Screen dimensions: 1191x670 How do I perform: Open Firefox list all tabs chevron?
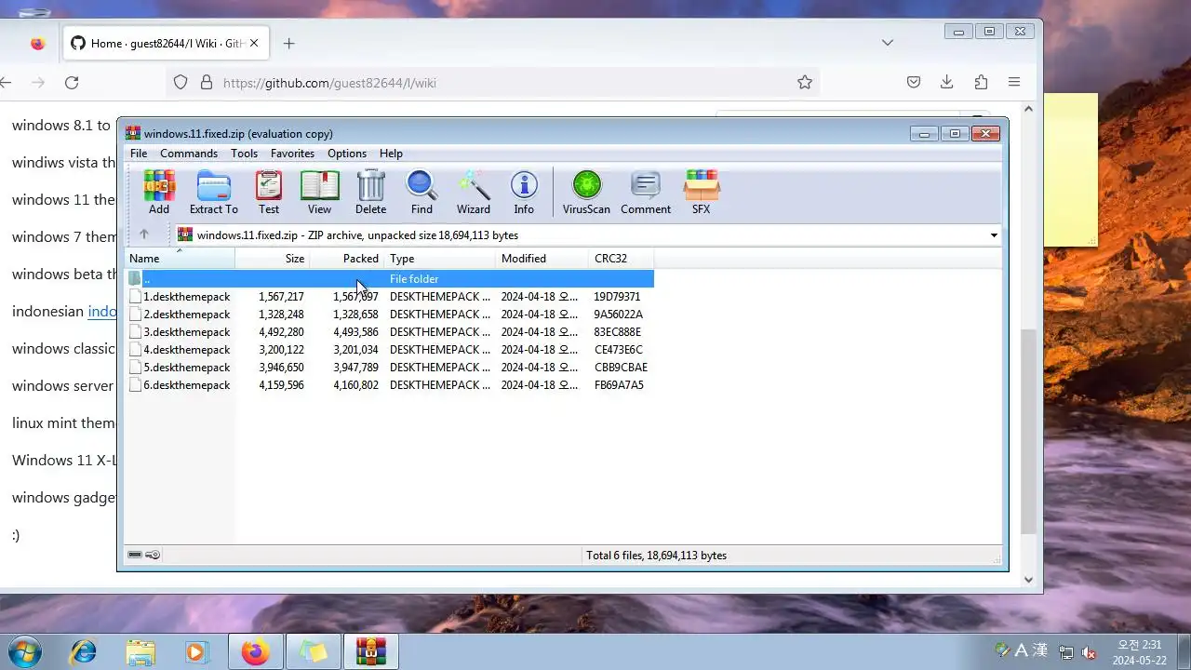tap(888, 43)
